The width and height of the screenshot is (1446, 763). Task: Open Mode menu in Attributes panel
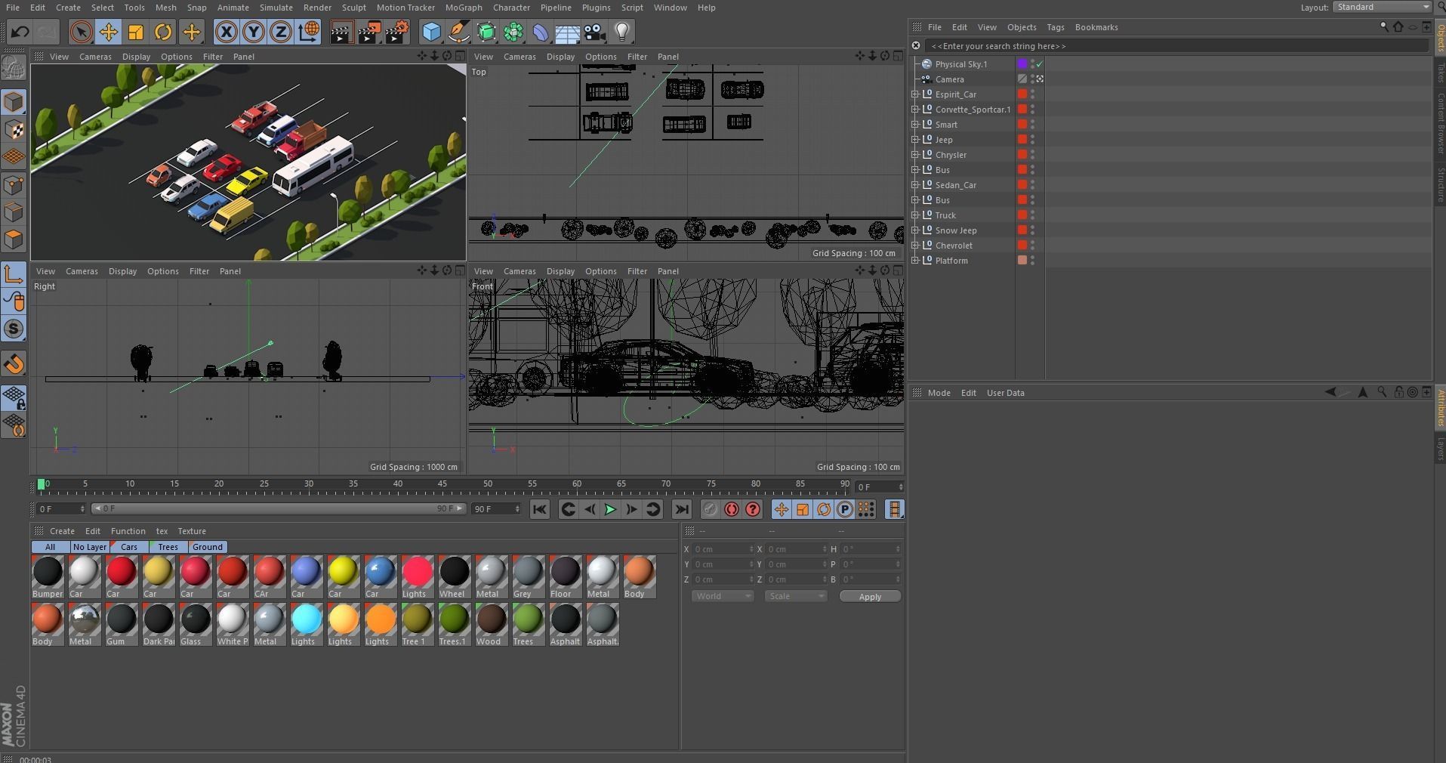click(939, 393)
